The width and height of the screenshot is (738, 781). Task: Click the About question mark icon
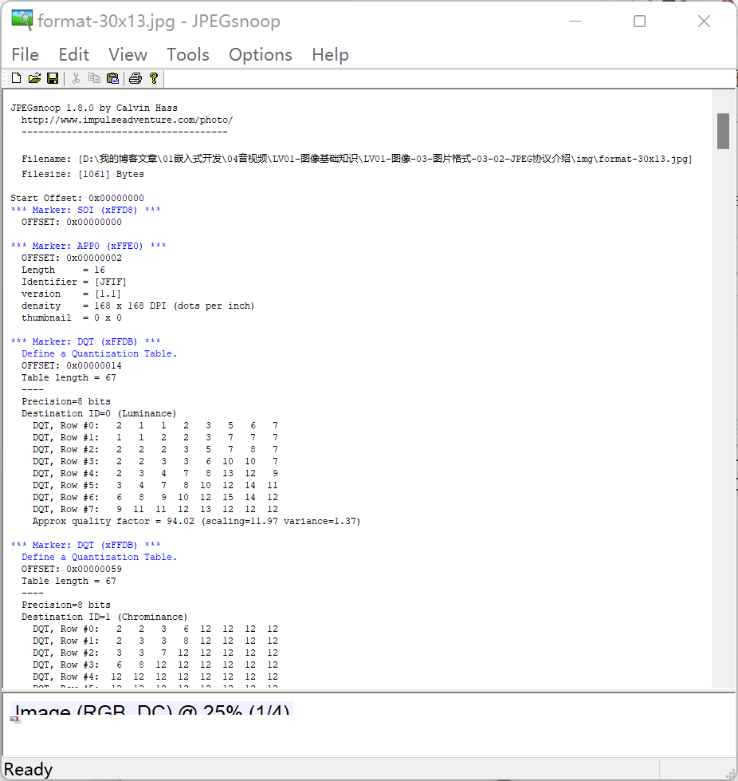tap(154, 78)
